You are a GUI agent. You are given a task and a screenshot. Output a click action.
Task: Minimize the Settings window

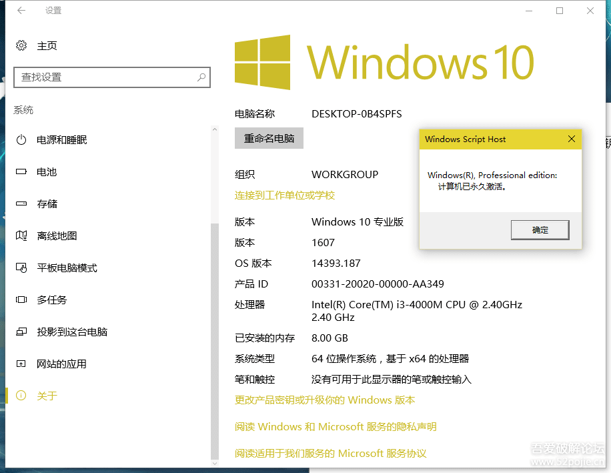529,11
